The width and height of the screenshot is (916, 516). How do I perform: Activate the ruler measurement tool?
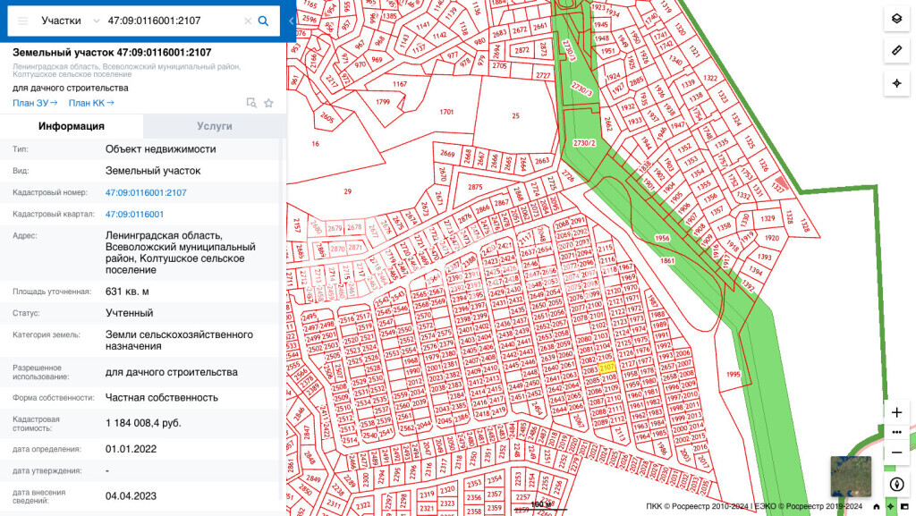click(x=896, y=51)
